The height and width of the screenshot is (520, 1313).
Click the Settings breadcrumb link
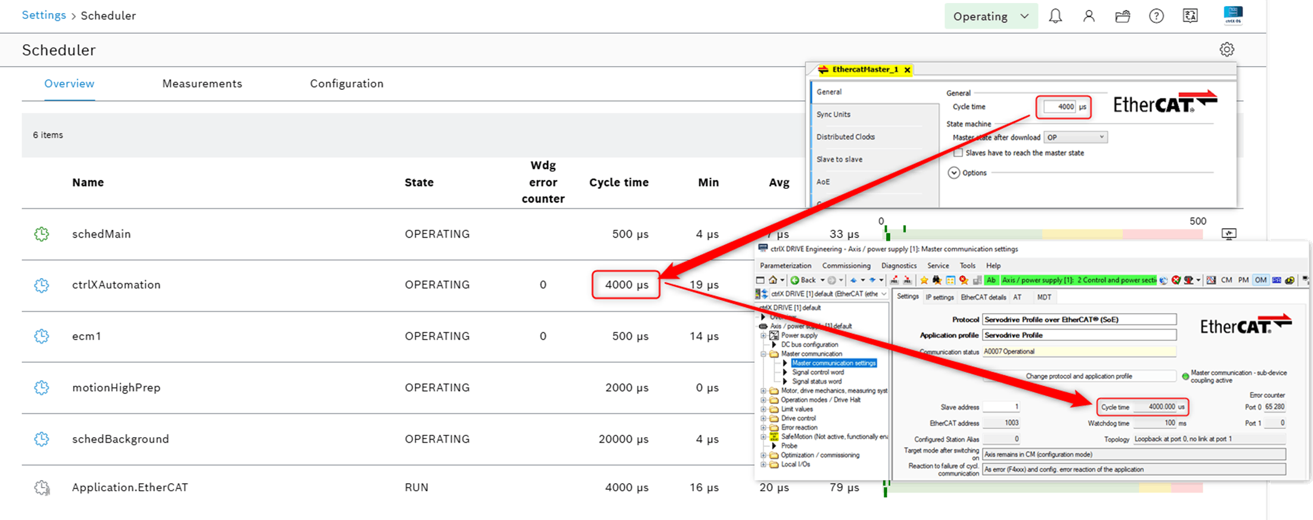[x=44, y=15]
